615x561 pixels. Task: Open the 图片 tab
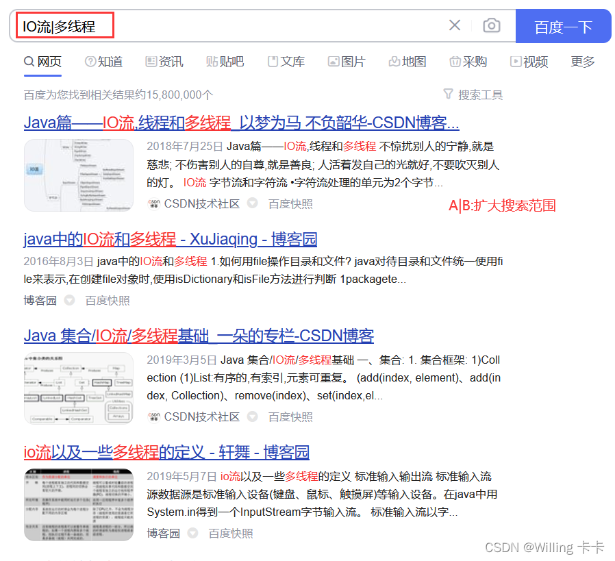click(x=347, y=62)
